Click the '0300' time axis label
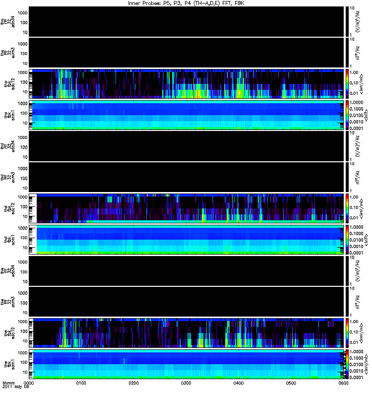Viewport: 372px width, 397px height. pos(186,383)
